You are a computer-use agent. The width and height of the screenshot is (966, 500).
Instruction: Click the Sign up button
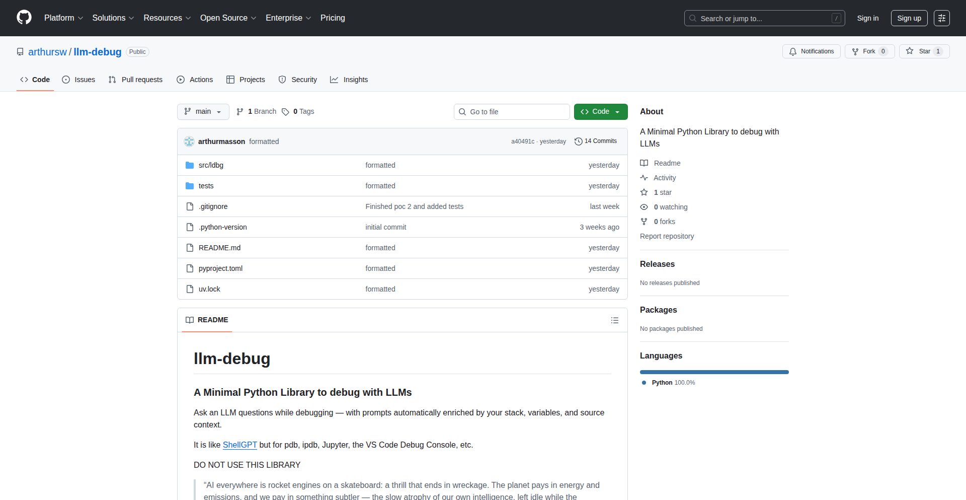(x=909, y=18)
